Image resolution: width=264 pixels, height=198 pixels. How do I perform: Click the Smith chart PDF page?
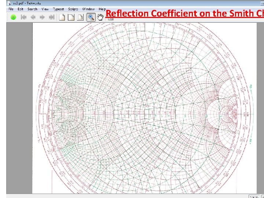point(144,108)
